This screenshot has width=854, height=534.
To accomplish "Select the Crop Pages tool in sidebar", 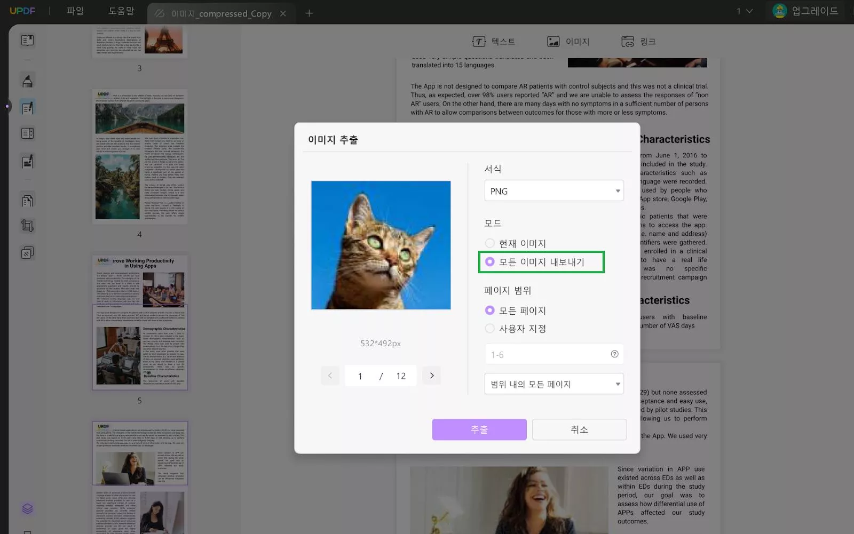I will tap(27, 226).
